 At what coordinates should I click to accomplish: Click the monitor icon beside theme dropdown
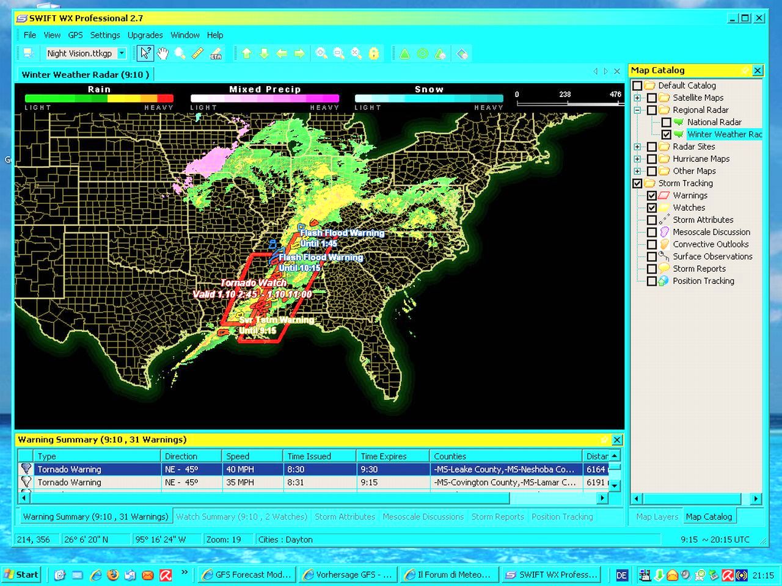[29, 53]
